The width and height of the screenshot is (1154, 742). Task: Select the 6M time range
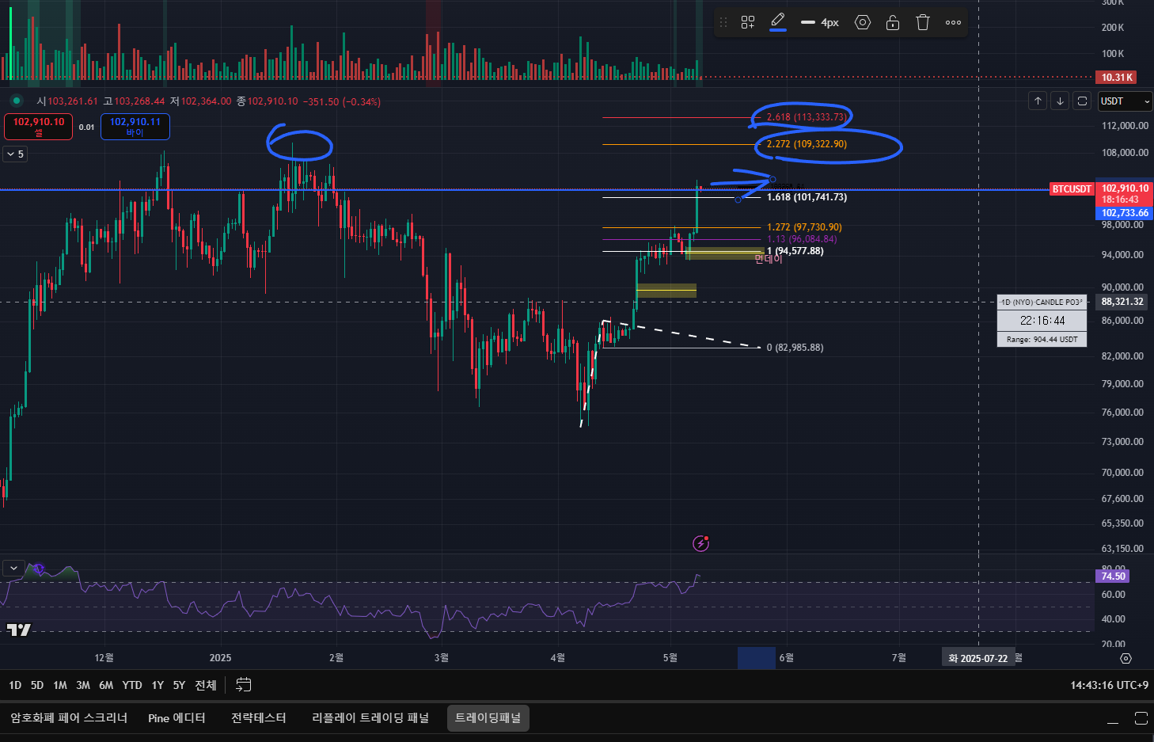tap(106, 685)
